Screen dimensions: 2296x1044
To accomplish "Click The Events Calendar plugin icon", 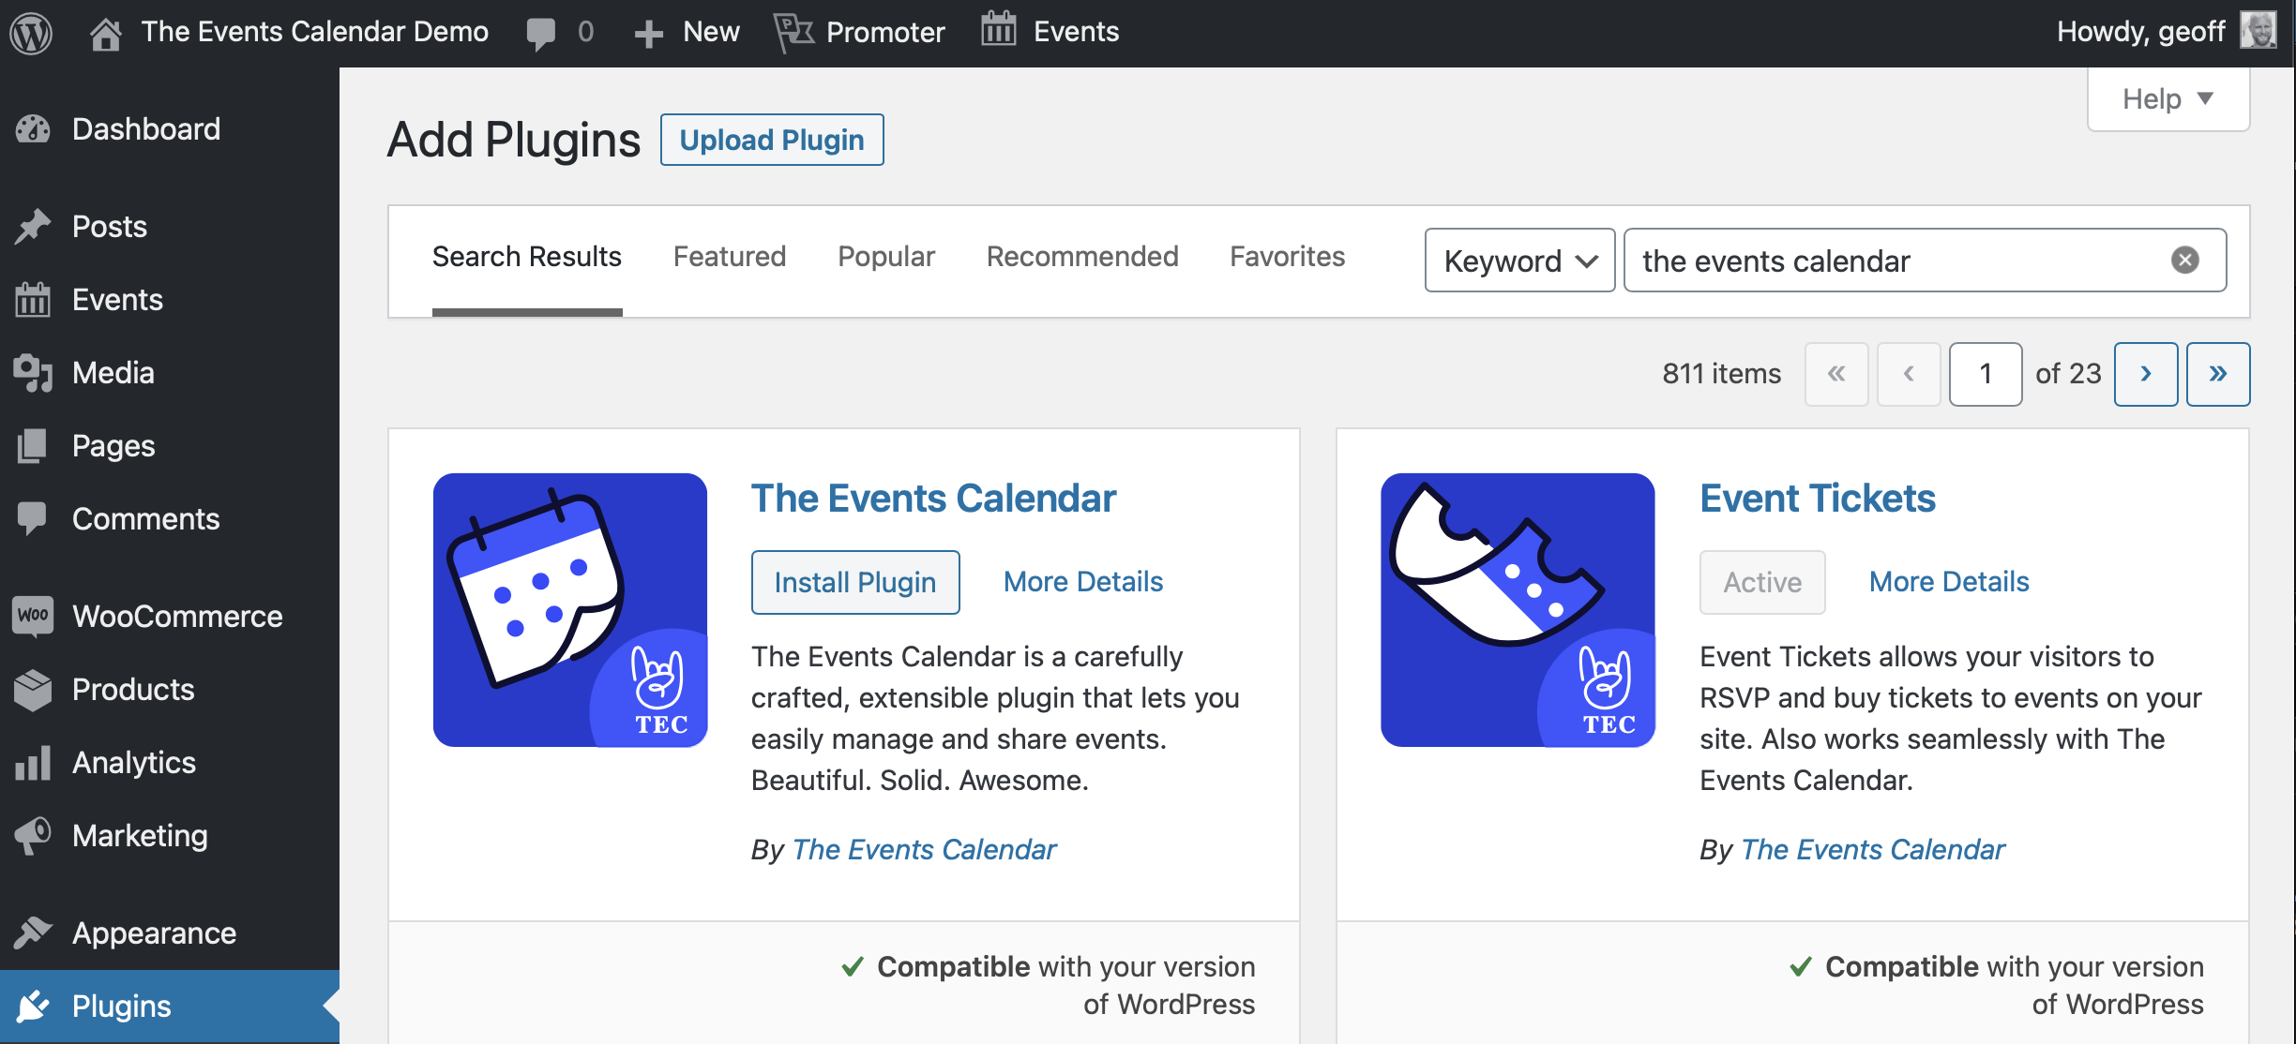I will [x=571, y=611].
